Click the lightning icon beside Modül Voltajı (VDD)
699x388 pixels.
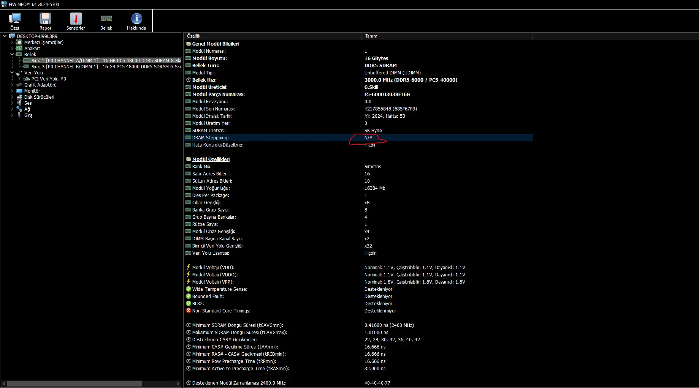point(189,267)
